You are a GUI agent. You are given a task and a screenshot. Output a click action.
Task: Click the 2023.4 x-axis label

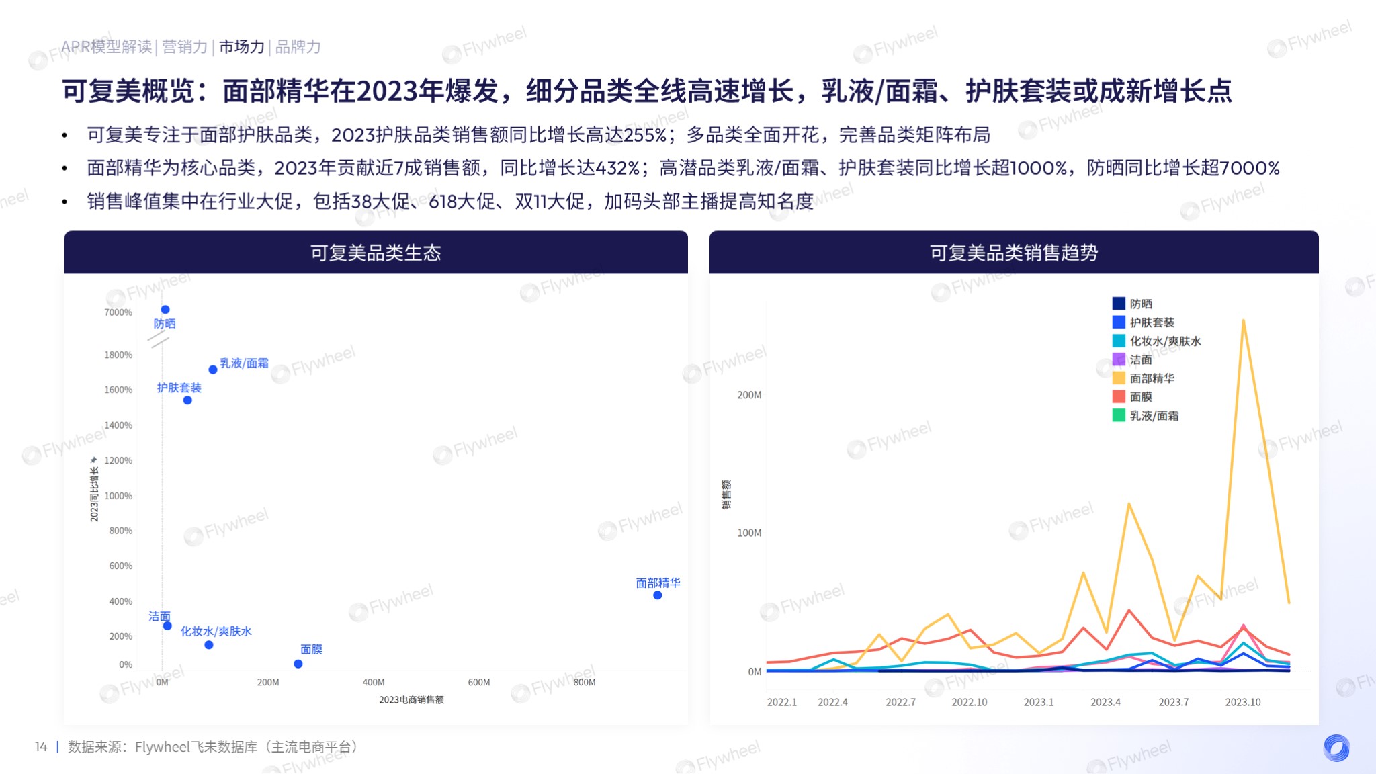(1105, 702)
